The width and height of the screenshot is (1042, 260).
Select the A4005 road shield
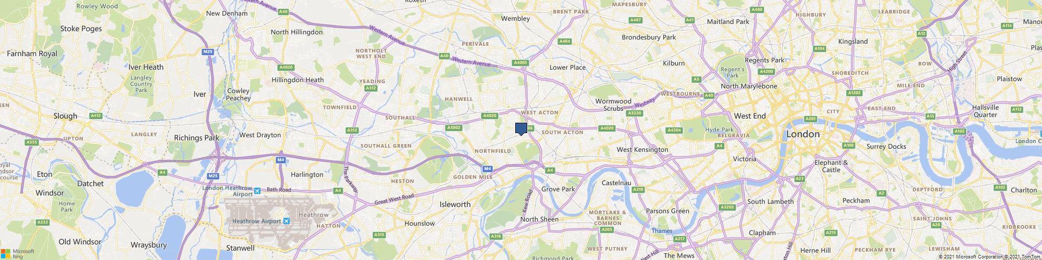pos(520,63)
